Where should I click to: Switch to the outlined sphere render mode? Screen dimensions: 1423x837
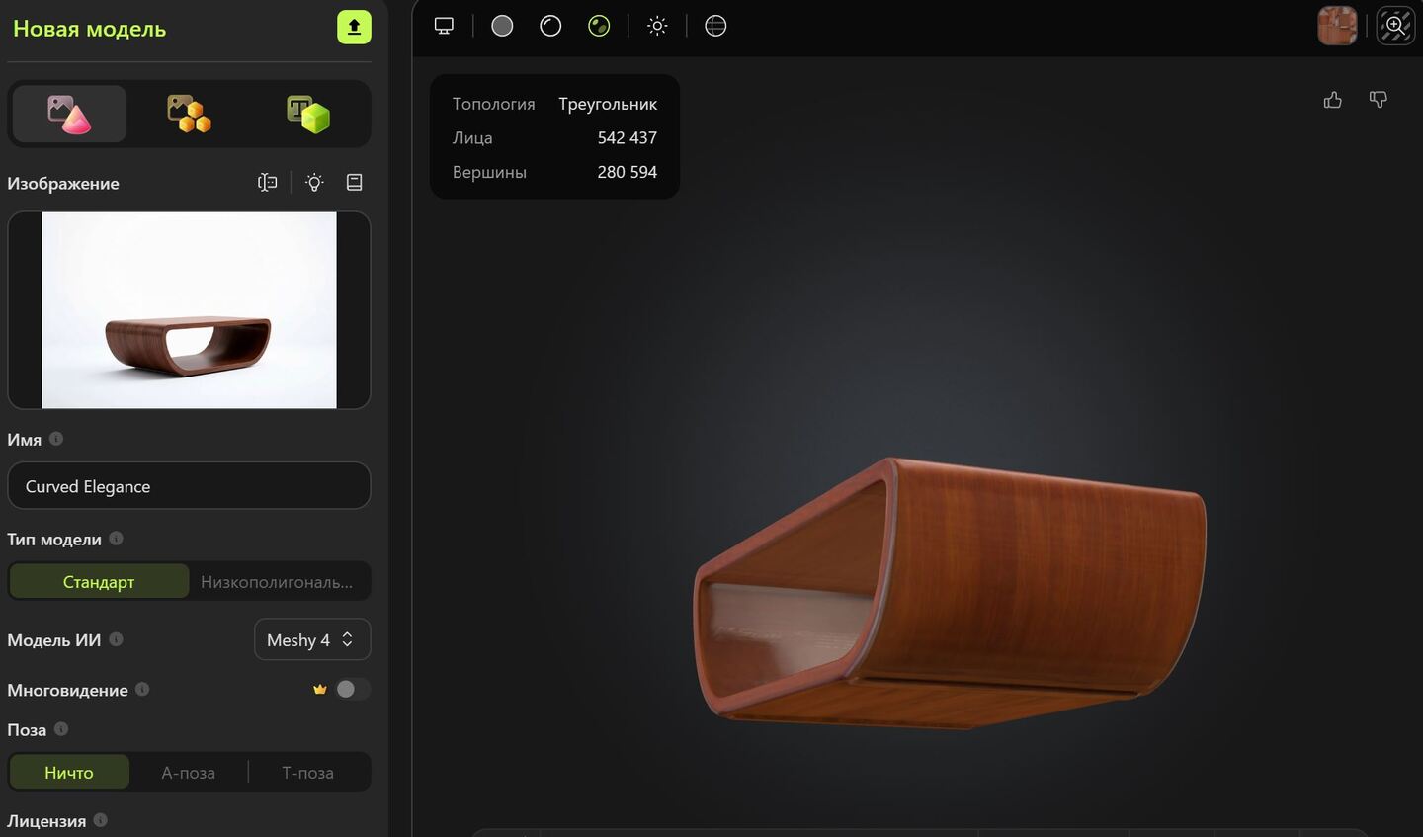click(x=550, y=26)
